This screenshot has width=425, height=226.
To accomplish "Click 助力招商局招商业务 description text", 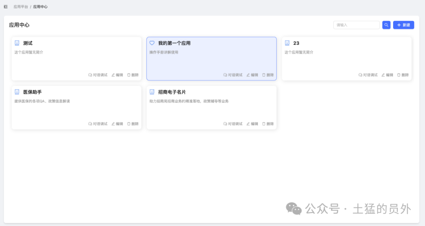I will [189, 101].
